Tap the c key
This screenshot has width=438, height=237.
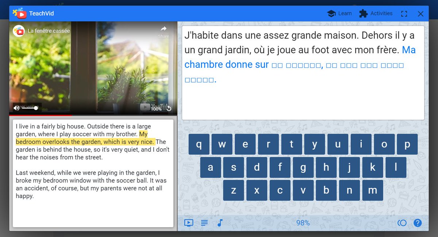tap(280, 190)
